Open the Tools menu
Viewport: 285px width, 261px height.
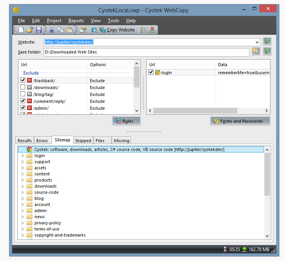coord(113,21)
